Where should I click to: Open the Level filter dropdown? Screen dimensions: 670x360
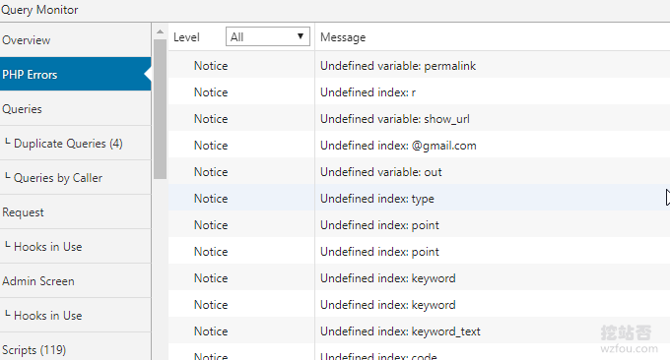coord(267,37)
